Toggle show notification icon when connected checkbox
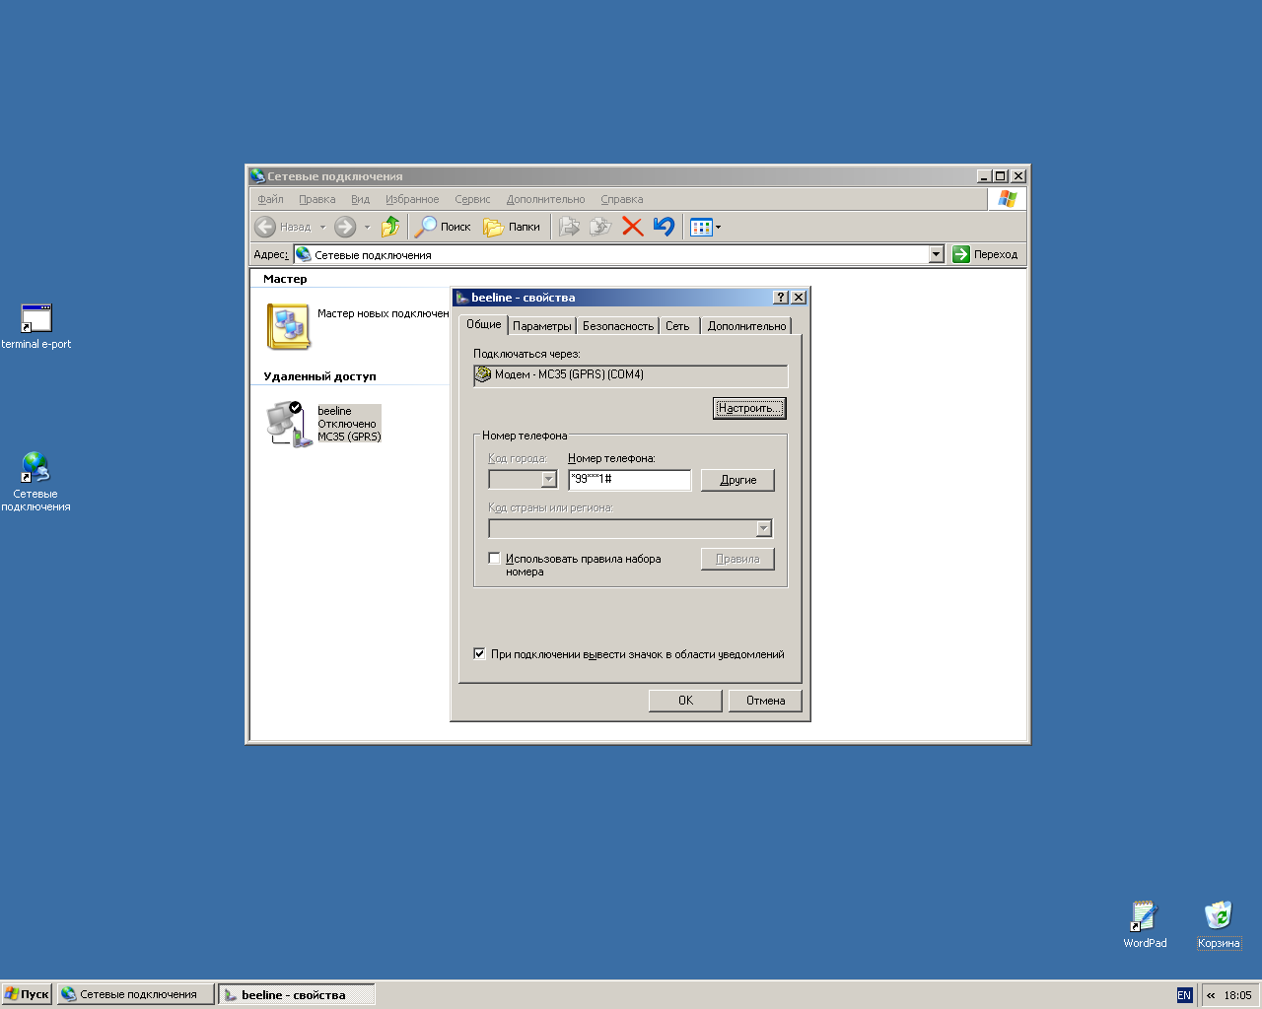Viewport: 1262px width, 1009px height. point(479,653)
